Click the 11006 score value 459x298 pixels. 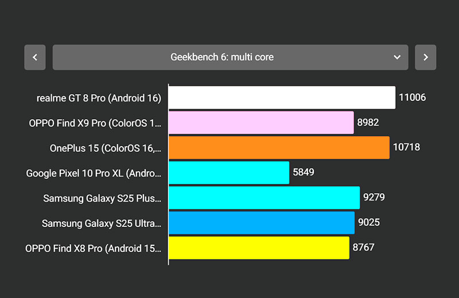point(413,97)
